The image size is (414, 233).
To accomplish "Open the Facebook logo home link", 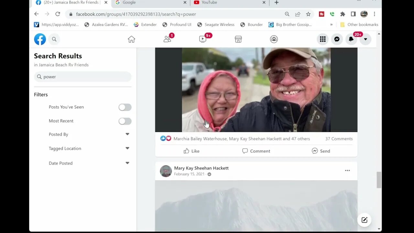I will (x=40, y=39).
